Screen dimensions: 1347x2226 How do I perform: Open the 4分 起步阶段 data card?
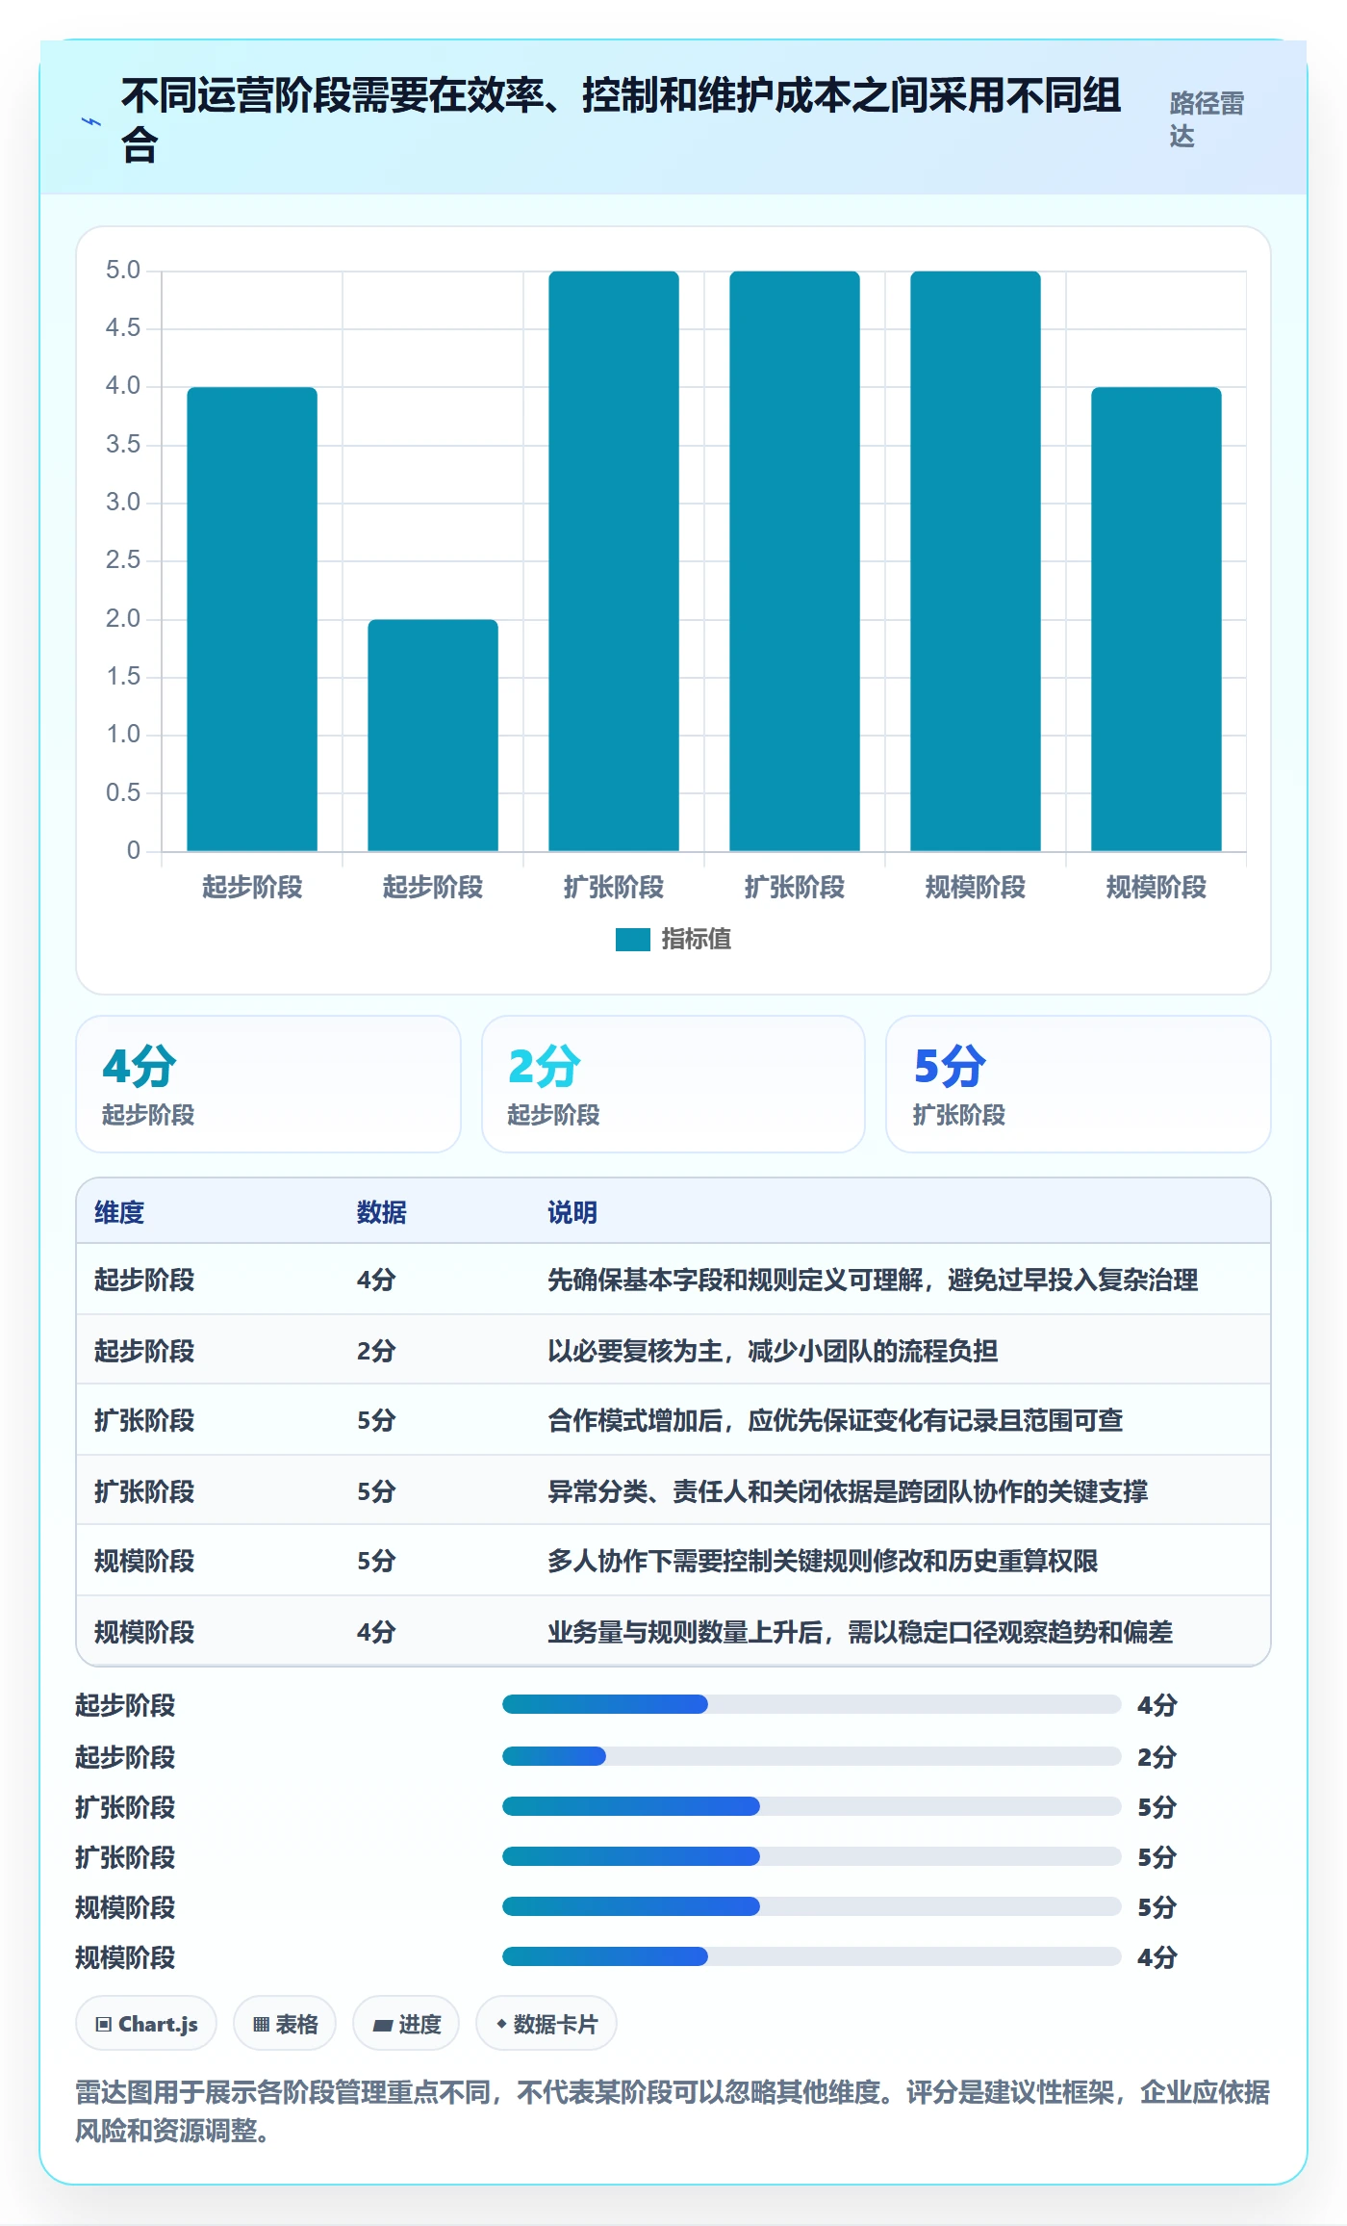click(268, 1084)
